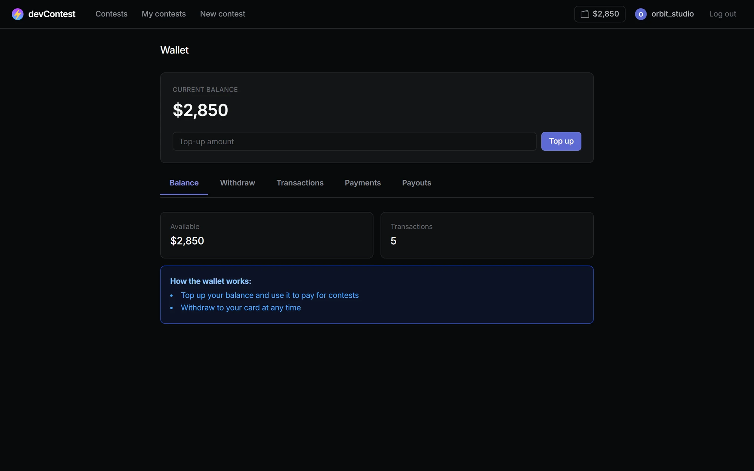This screenshot has height=471, width=754.
Task: Click the Wallet page heading
Action: point(174,50)
